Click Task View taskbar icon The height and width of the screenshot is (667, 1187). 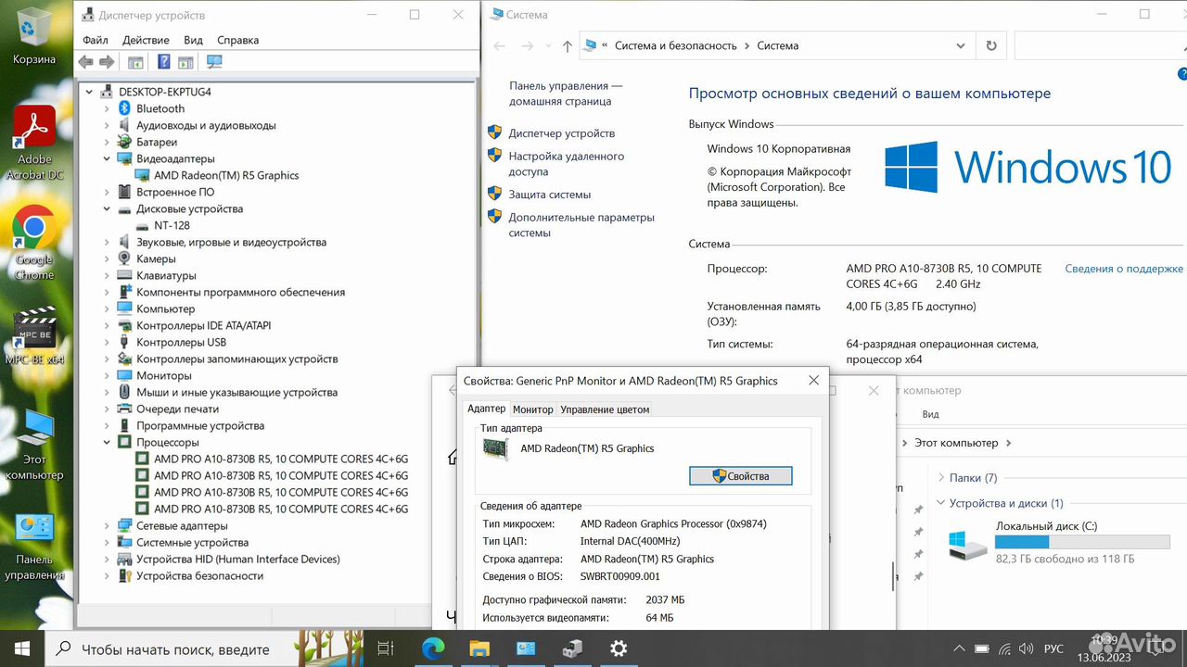(386, 648)
